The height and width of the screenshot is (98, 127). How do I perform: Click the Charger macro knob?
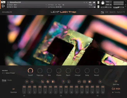(x=78, y=71)
